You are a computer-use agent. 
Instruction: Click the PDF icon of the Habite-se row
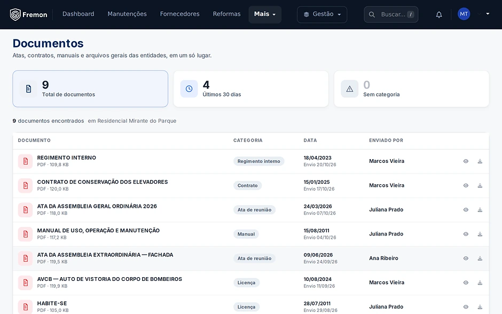tap(25, 307)
